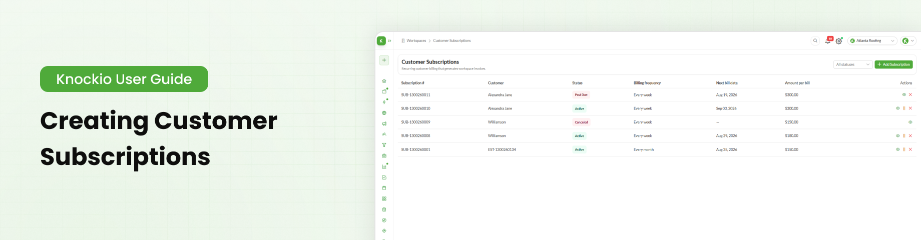Open the settings gear icon

(x=839, y=41)
